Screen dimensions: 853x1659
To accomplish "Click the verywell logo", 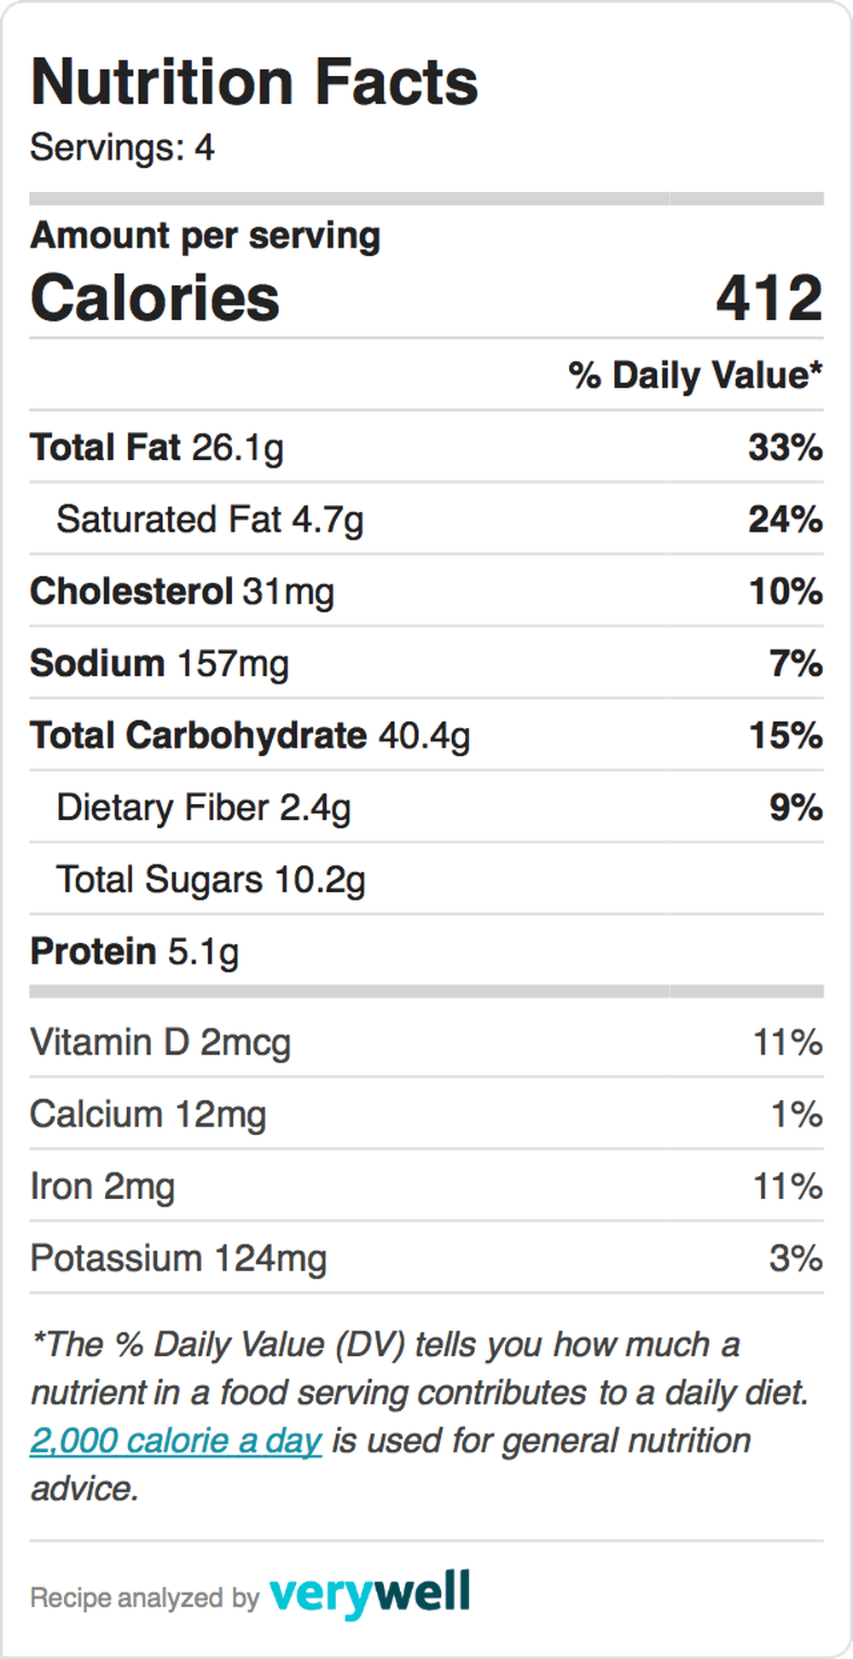I will click(370, 1594).
